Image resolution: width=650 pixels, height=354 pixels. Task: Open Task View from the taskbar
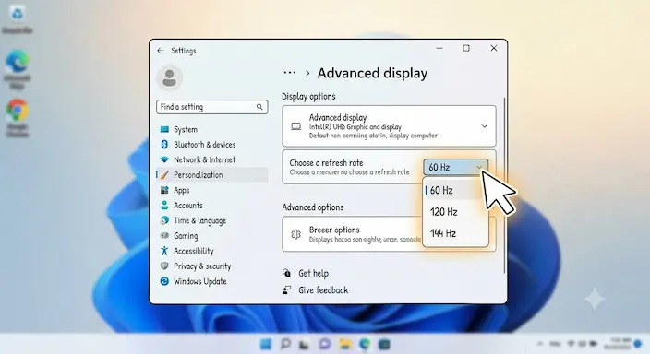[x=305, y=344]
